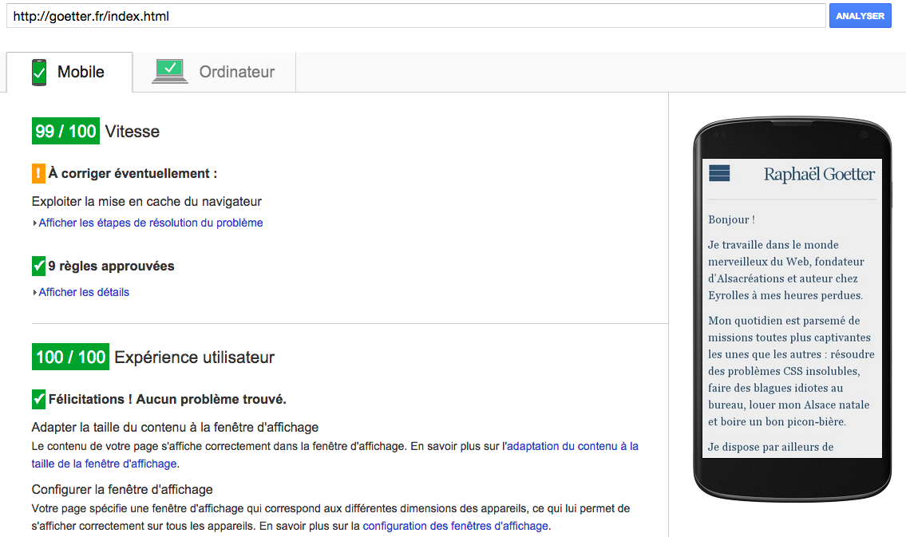This screenshot has height=537, width=906.
Task: Click the Vitesse section heading
Action: pos(133,132)
